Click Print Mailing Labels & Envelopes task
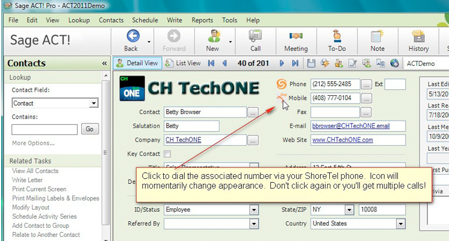This screenshot has width=449, height=241. [x=55, y=198]
